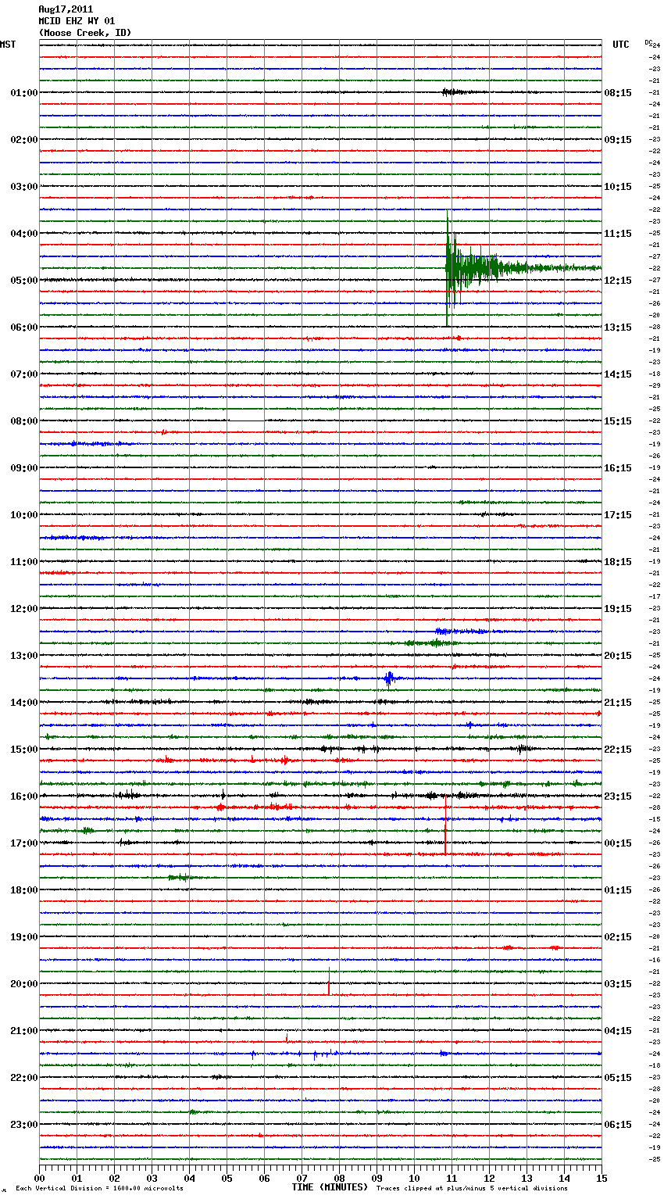Click the 06:00 MST time label
The height and width of the screenshot is (1199, 664).
pos(24,327)
